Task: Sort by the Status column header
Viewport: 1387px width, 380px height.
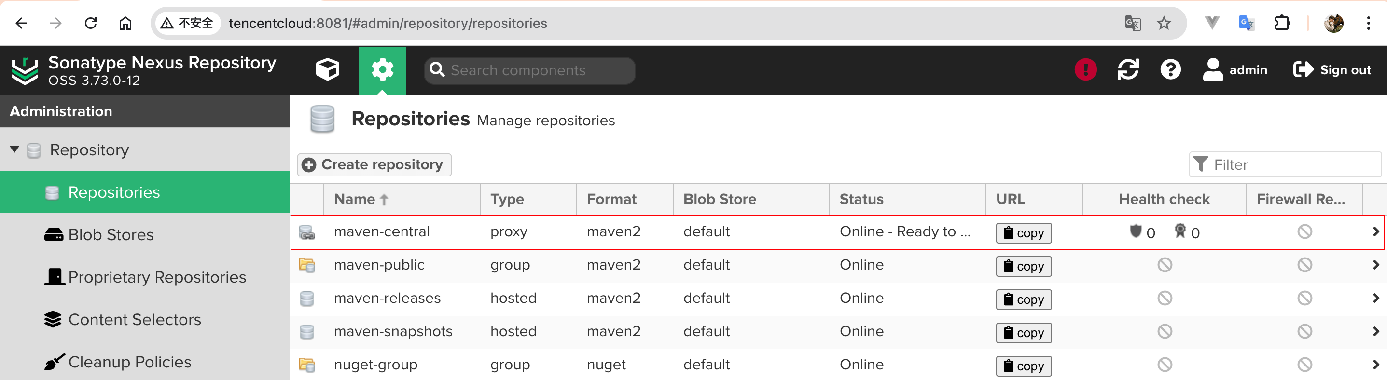Action: (907, 199)
